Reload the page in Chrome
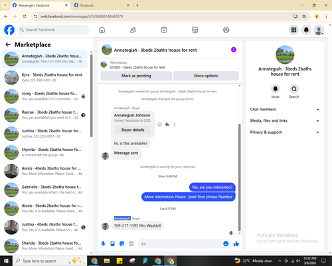This screenshot has height=266, width=332. [x=25, y=17]
